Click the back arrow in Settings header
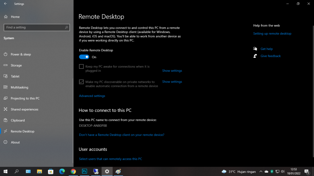This screenshot has height=176, width=314. click(5, 4)
